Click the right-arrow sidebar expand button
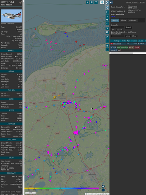Image resolution: width=146 pixels, height=195 pixels. click(107, 2)
